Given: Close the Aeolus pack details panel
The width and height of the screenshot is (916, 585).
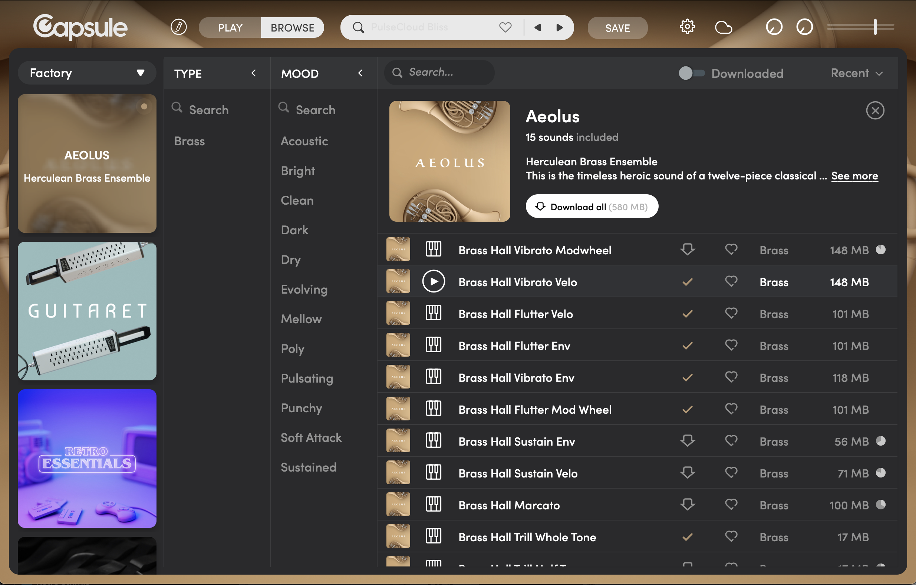Looking at the screenshot, I should point(874,111).
